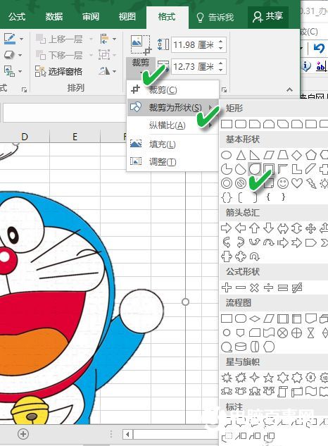This screenshot has width=328, height=446.
Task: Click the 上移一层 bring forward button
Action: (x=60, y=39)
